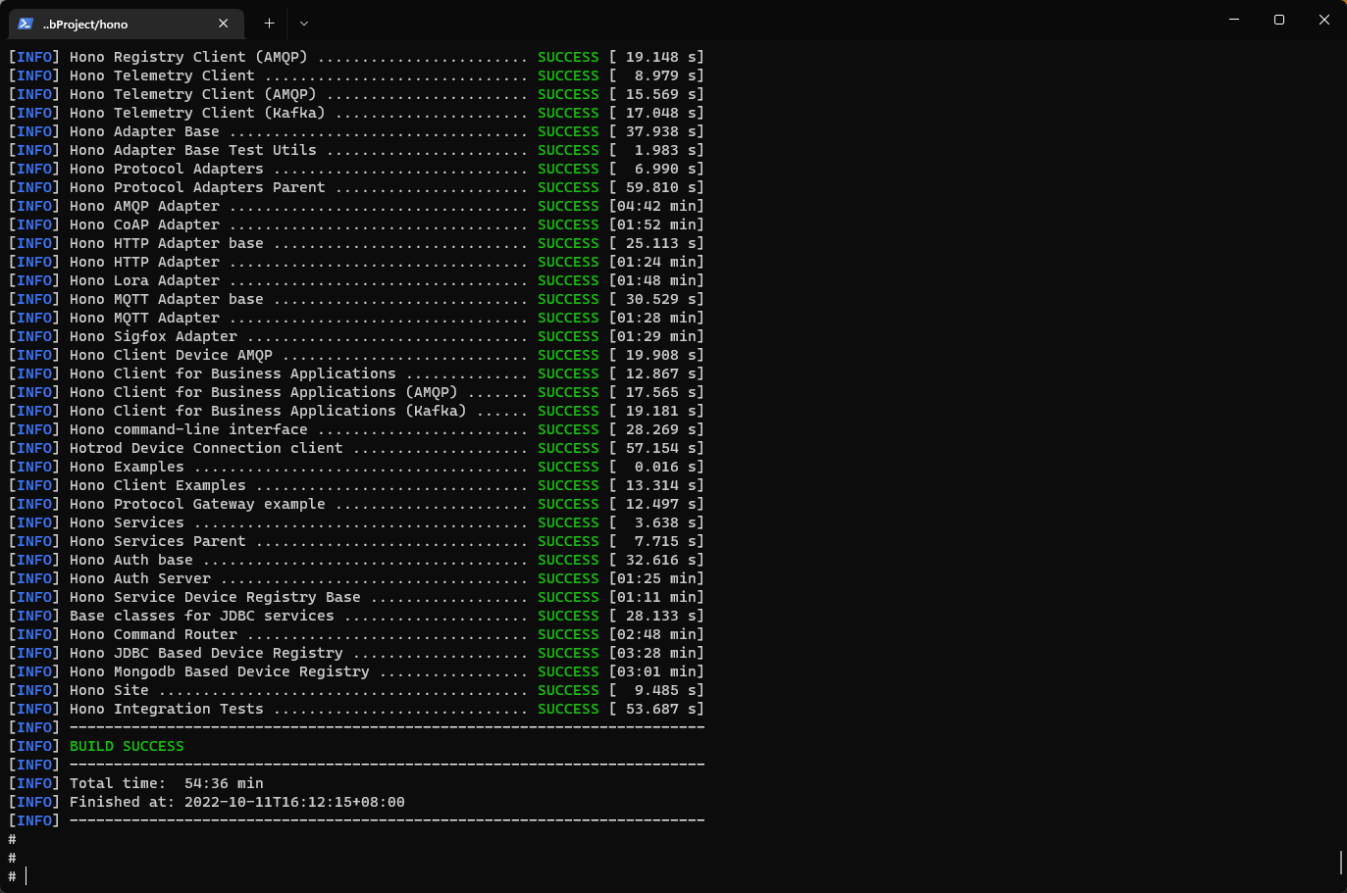
Task: Click the INFO tag on the Registry Client line
Action: tap(34, 57)
